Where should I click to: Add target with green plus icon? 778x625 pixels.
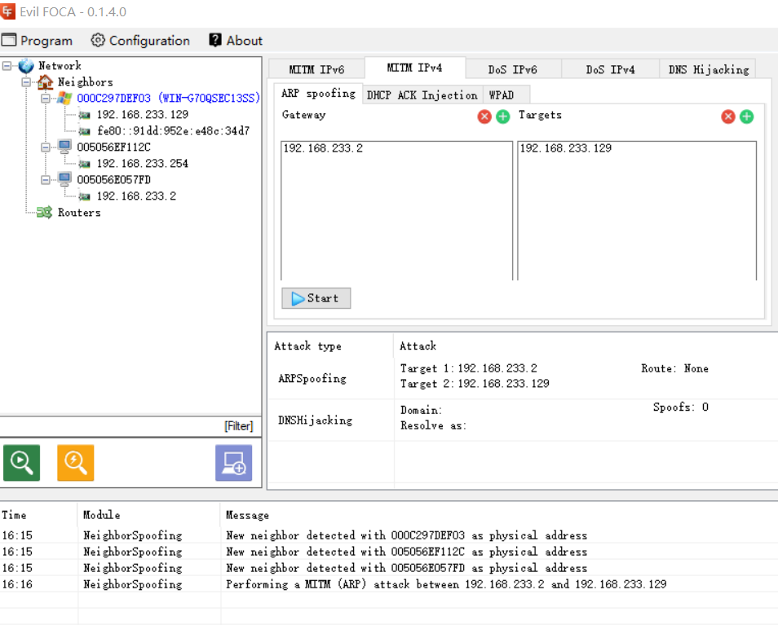click(747, 117)
